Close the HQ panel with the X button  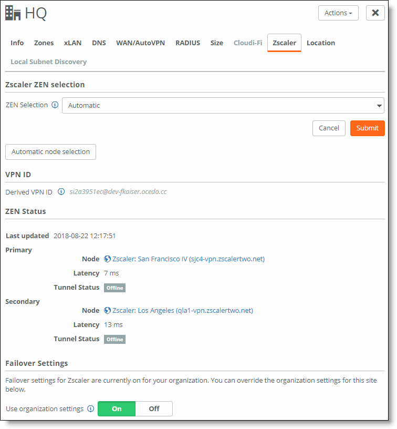[375, 13]
